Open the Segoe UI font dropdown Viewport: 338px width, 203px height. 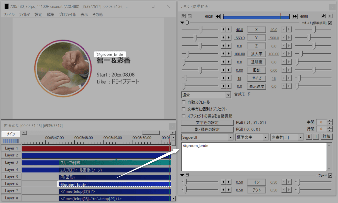207,137
